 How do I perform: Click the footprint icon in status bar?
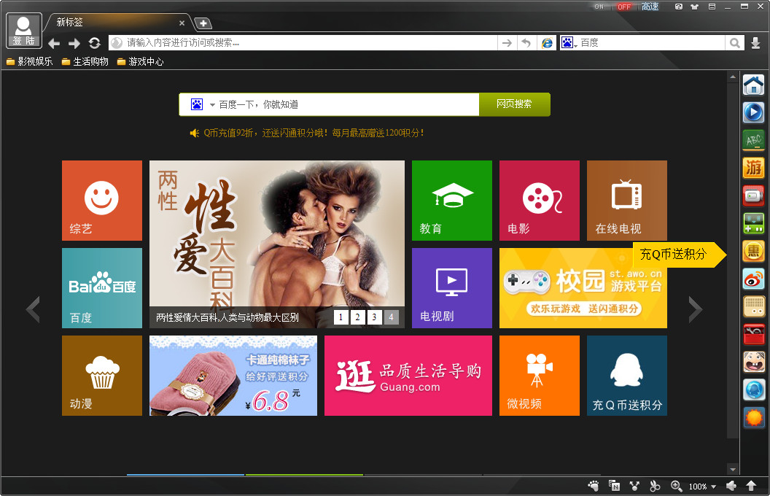click(594, 486)
